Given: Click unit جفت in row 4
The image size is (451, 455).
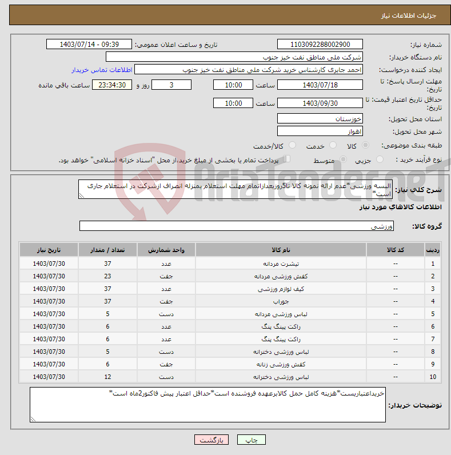Looking at the screenshot, I should (166, 301).
